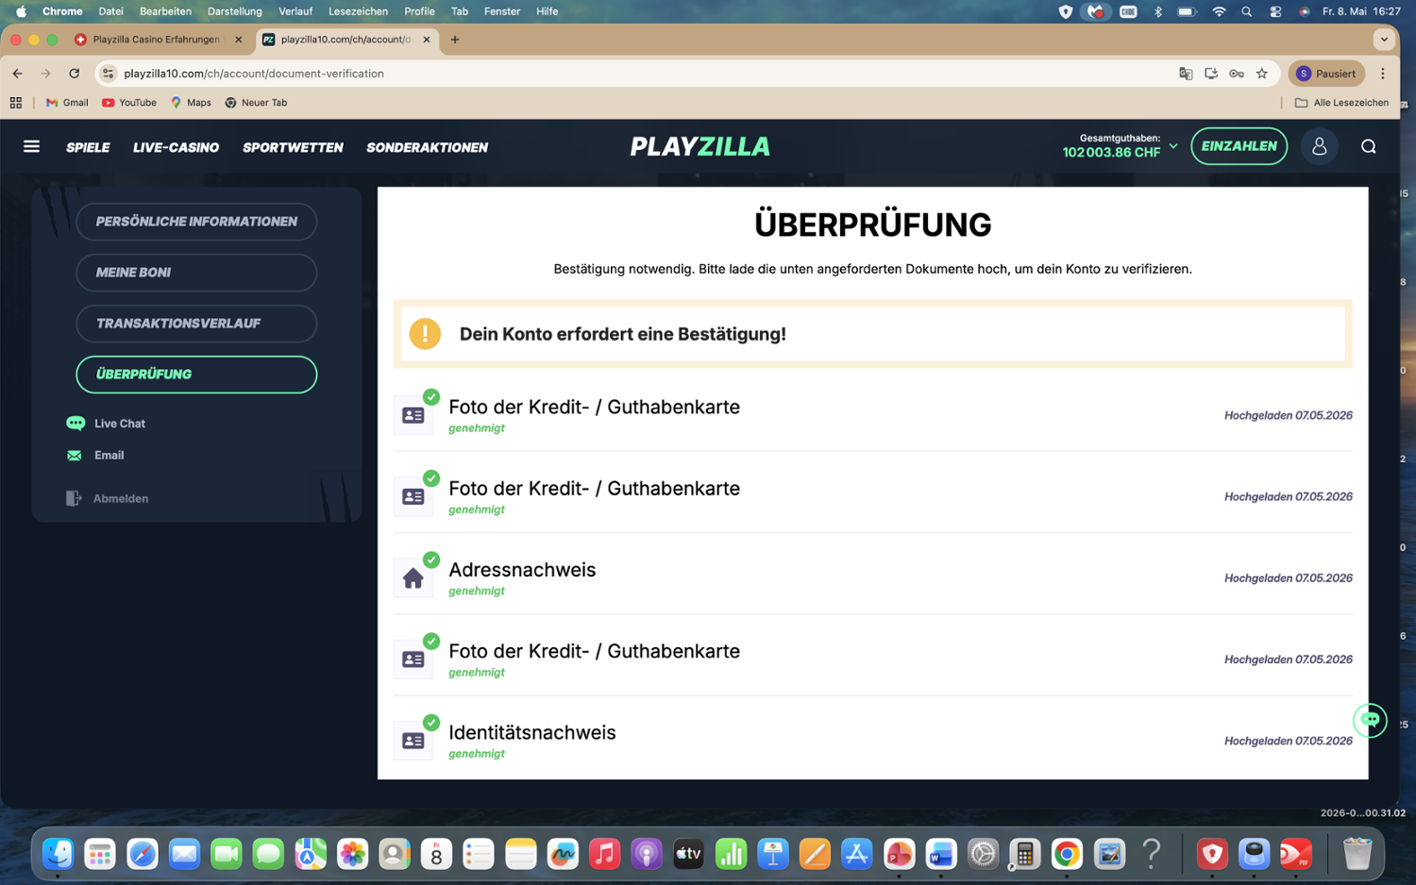This screenshot has height=885, width=1416.
Task: Open the Verlauf menu in the menu bar
Action: [x=295, y=11]
